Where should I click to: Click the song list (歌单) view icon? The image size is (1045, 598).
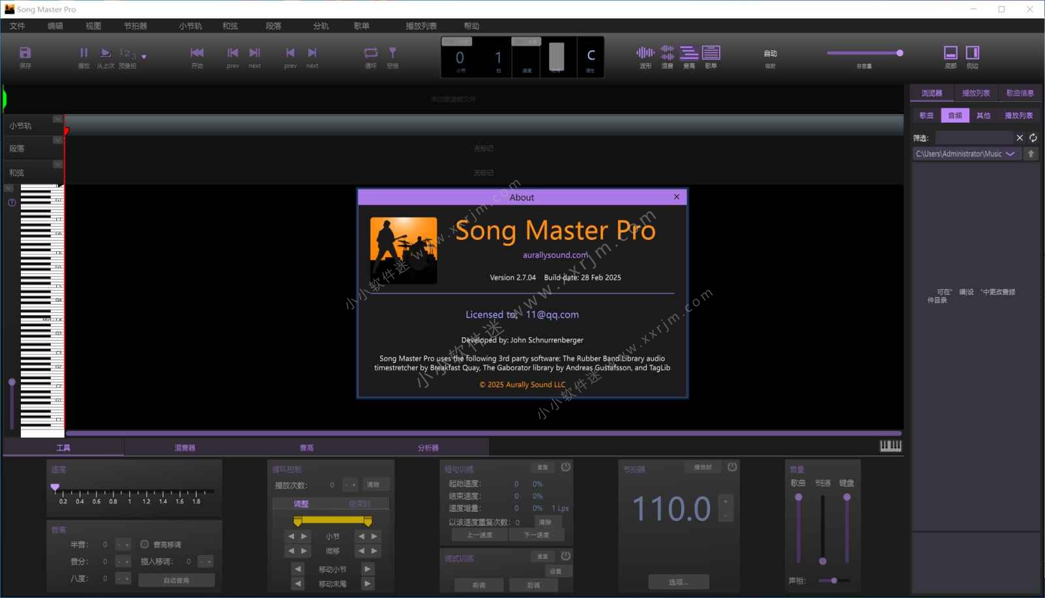[711, 53]
